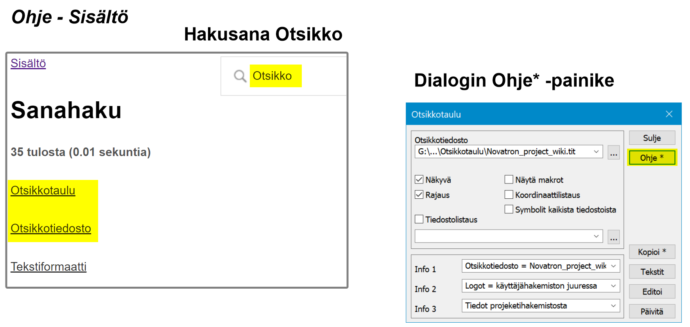The image size is (690, 327).
Task: Tick the Tiedostolistaus checkbox
Action: tap(419, 219)
